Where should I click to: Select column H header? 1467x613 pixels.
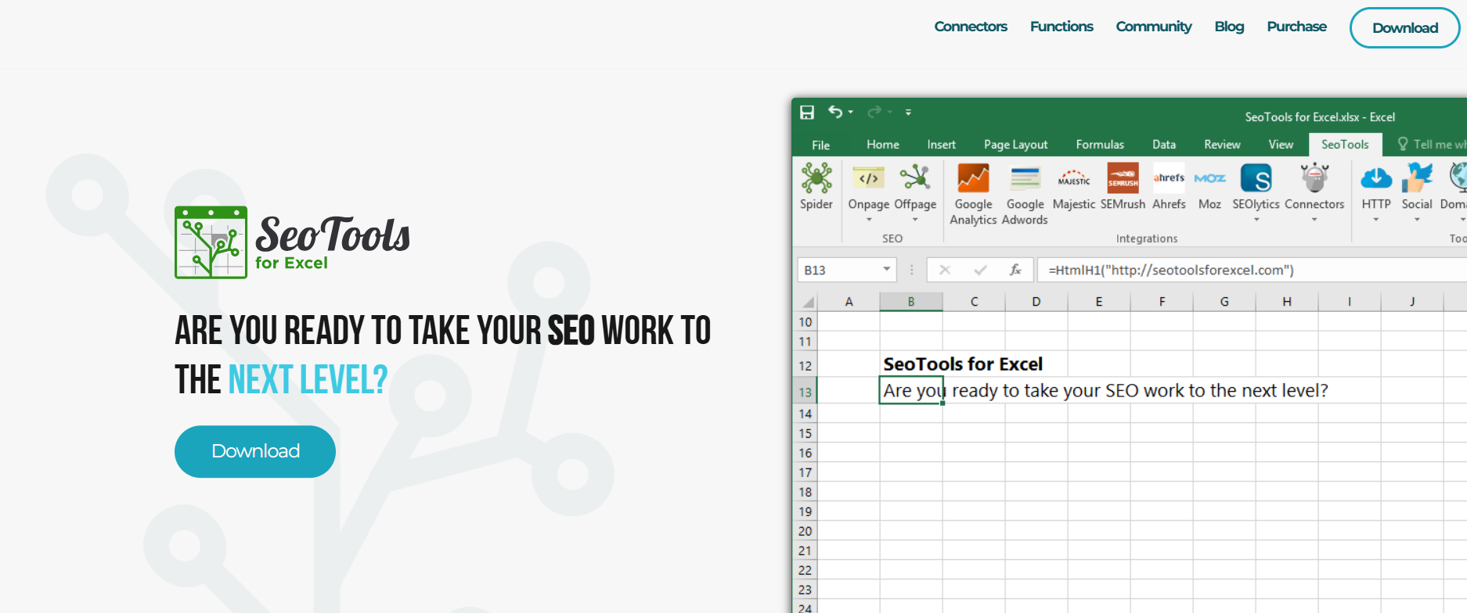1287,302
